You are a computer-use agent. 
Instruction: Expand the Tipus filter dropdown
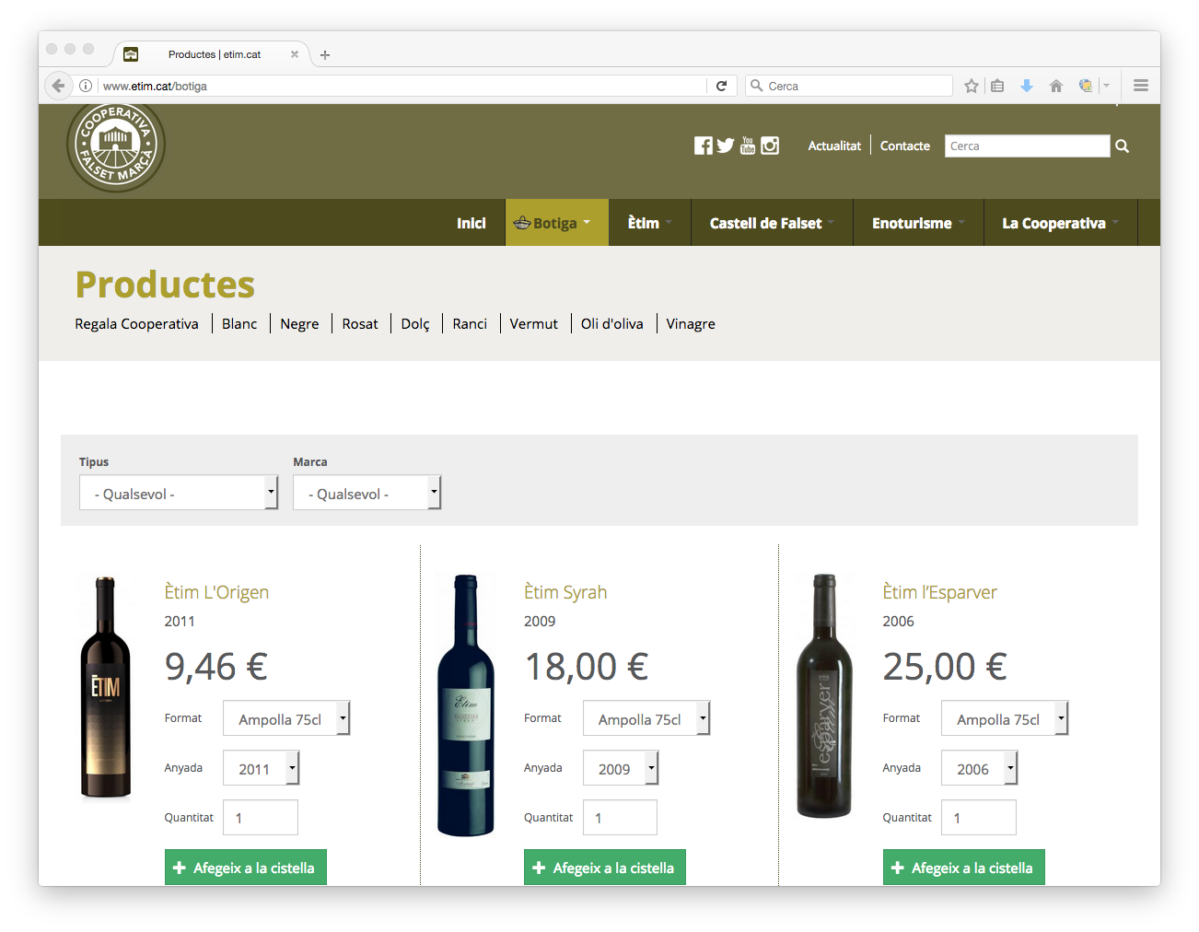179,493
